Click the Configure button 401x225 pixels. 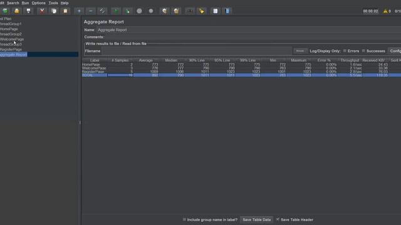395,51
